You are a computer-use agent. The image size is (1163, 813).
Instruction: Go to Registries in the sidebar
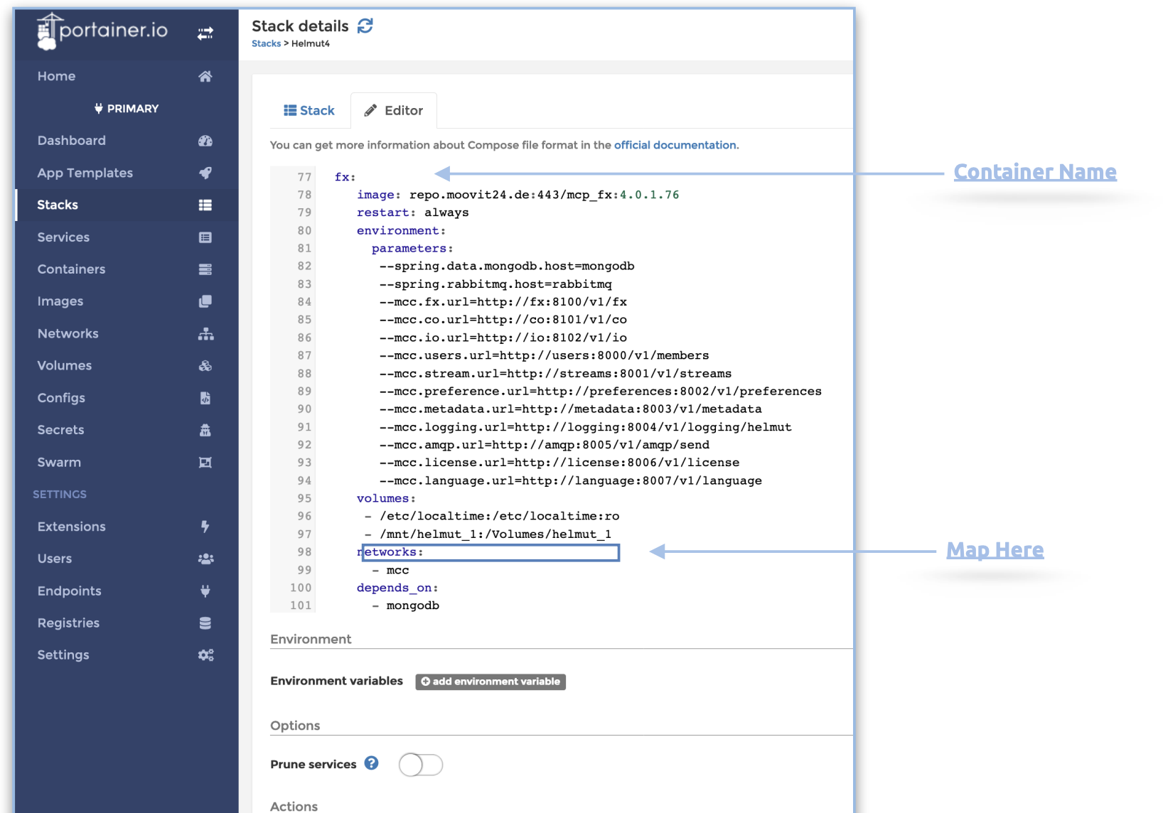pyautogui.click(x=68, y=623)
